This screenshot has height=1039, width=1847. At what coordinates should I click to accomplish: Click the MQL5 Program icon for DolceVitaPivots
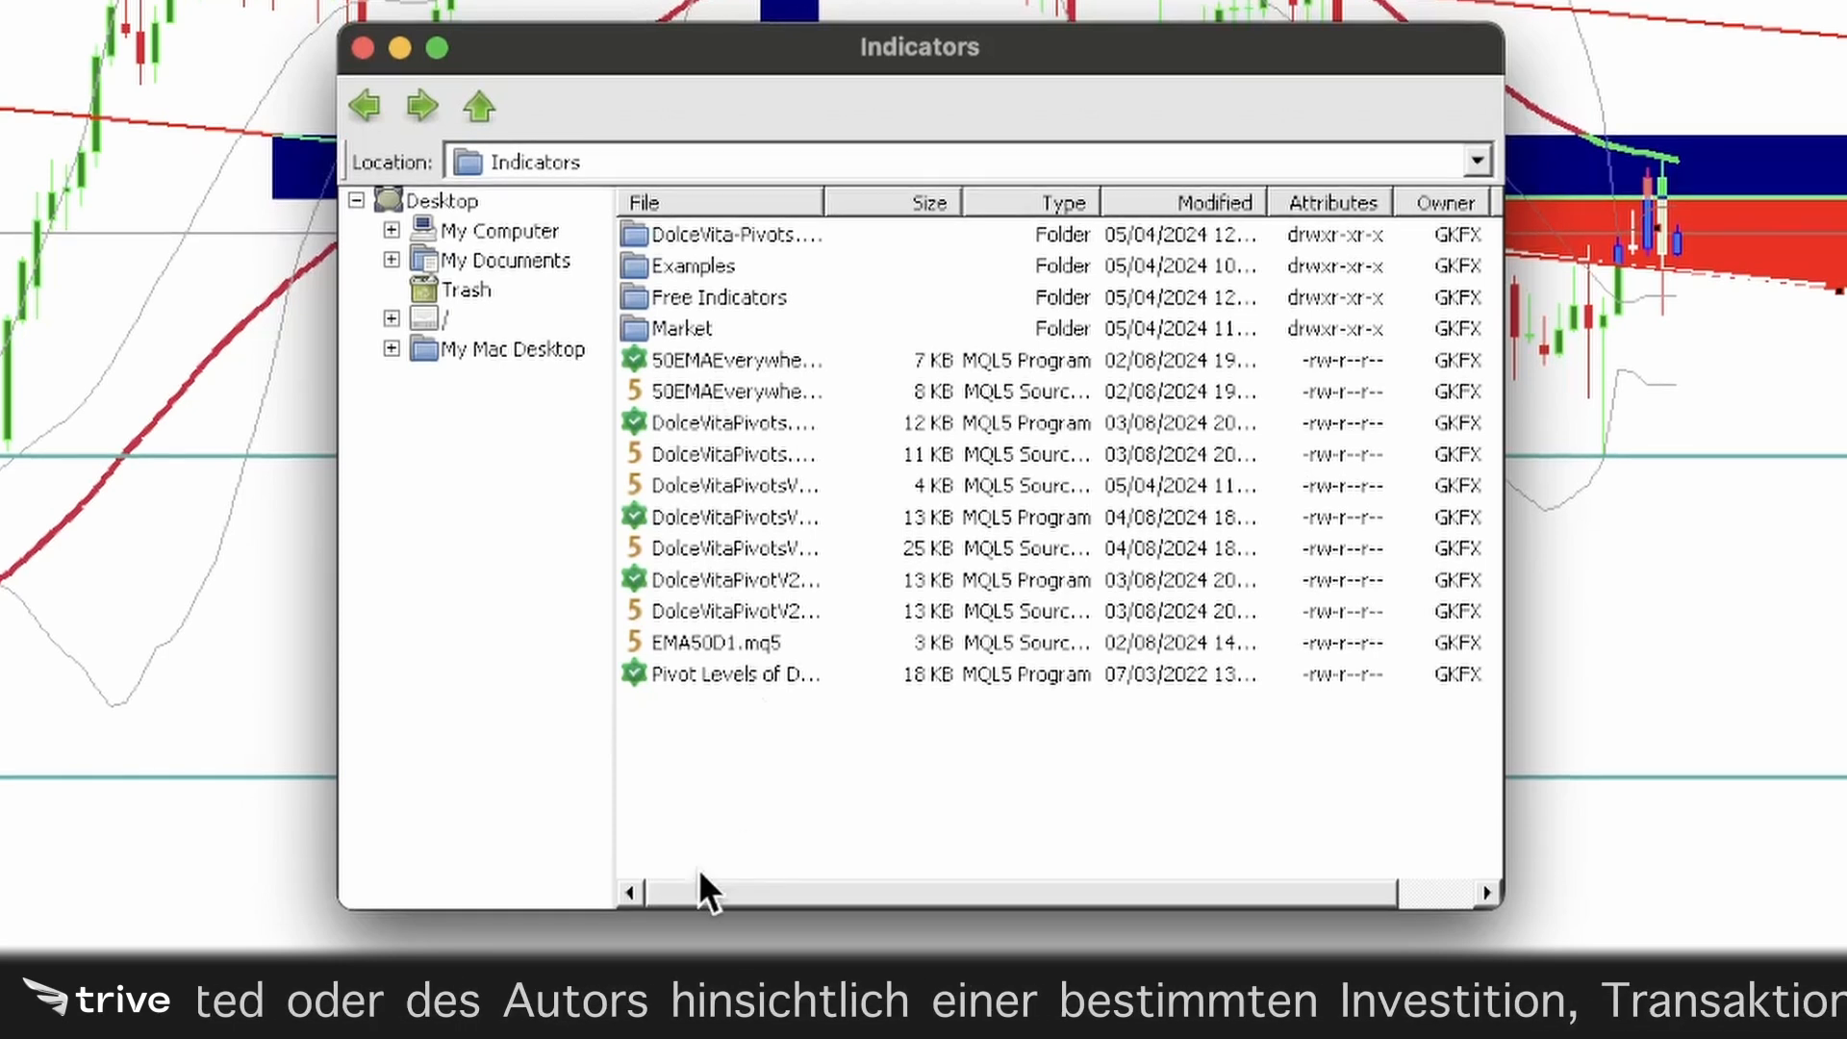point(634,422)
